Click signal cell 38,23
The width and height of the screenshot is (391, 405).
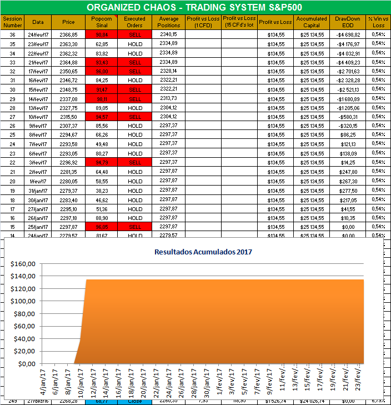point(102,191)
